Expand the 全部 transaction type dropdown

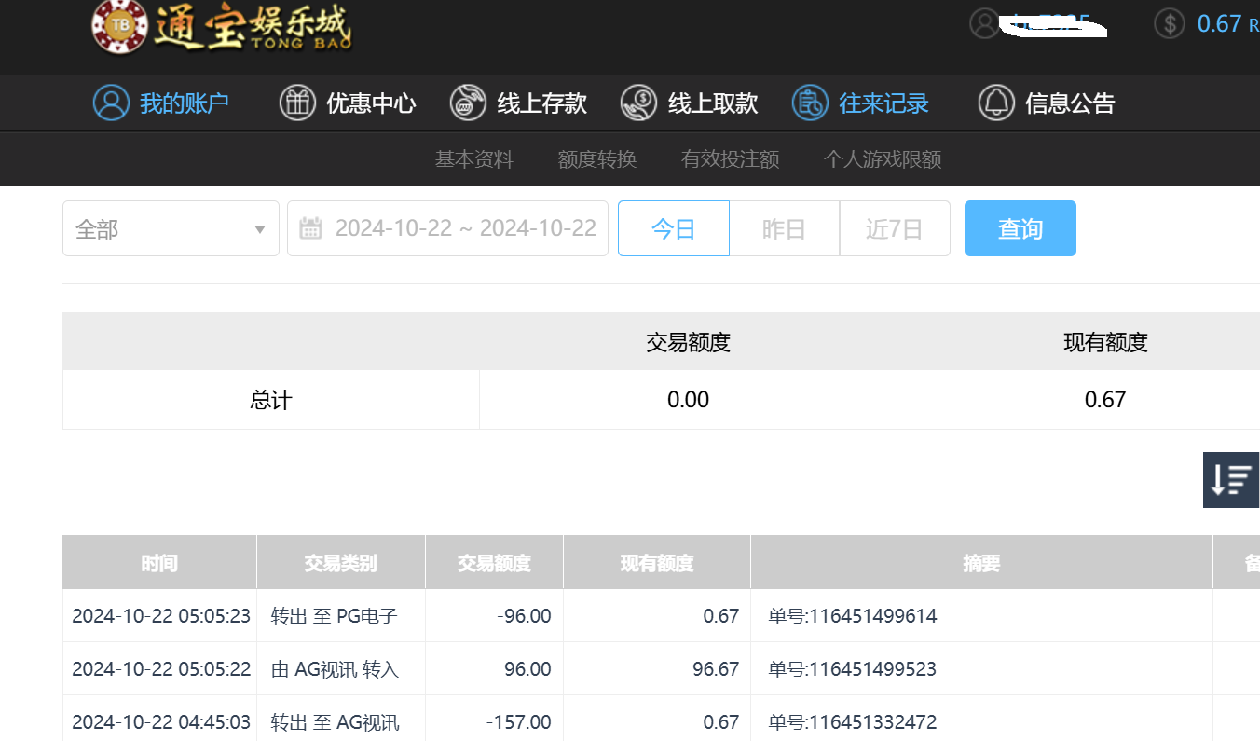[171, 228]
